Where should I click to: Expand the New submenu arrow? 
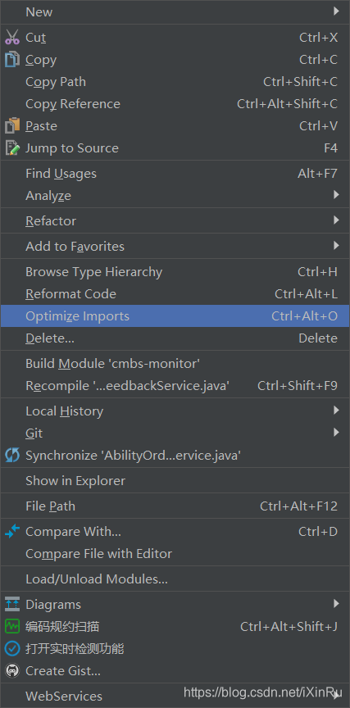336,11
